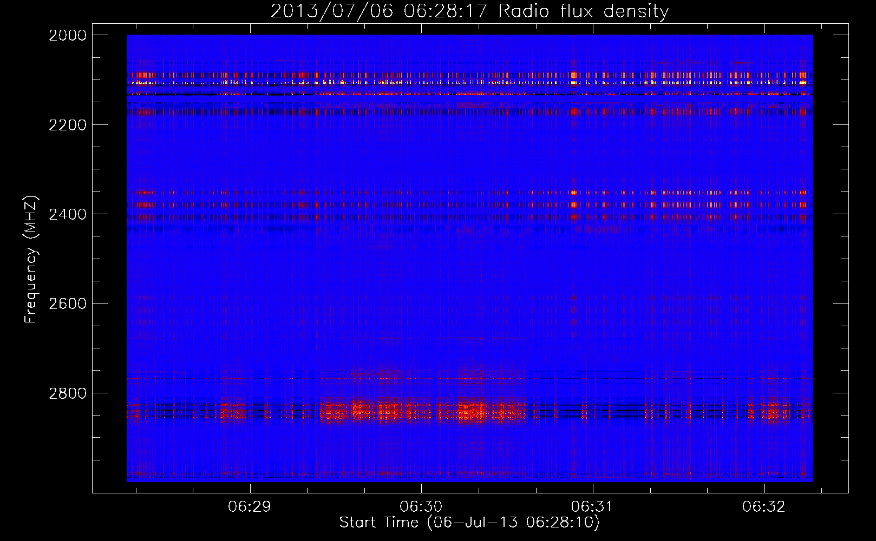876x541 pixels.
Task: Click the 06:29 time tick label
Action: pos(250,507)
